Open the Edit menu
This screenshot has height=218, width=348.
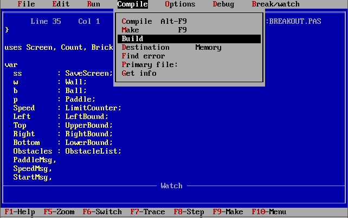[x=61, y=4]
